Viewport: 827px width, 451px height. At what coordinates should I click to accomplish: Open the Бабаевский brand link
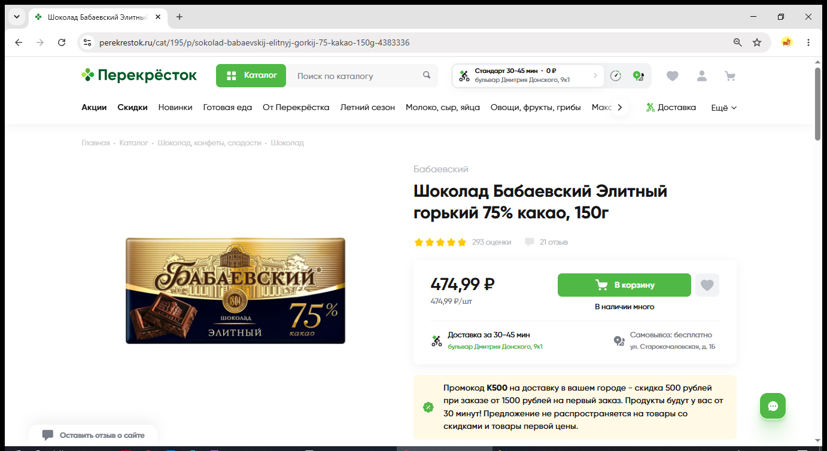[x=441, y=169]
